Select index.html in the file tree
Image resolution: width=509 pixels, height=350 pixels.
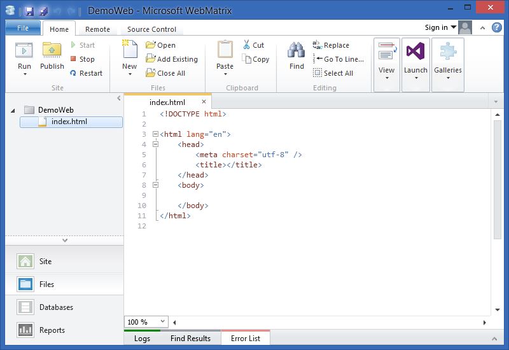point(69,122)
